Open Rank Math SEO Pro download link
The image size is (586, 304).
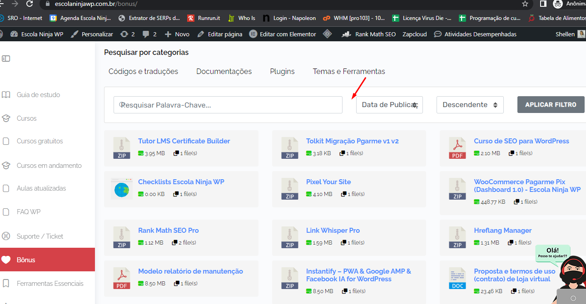tap(169, 230)
